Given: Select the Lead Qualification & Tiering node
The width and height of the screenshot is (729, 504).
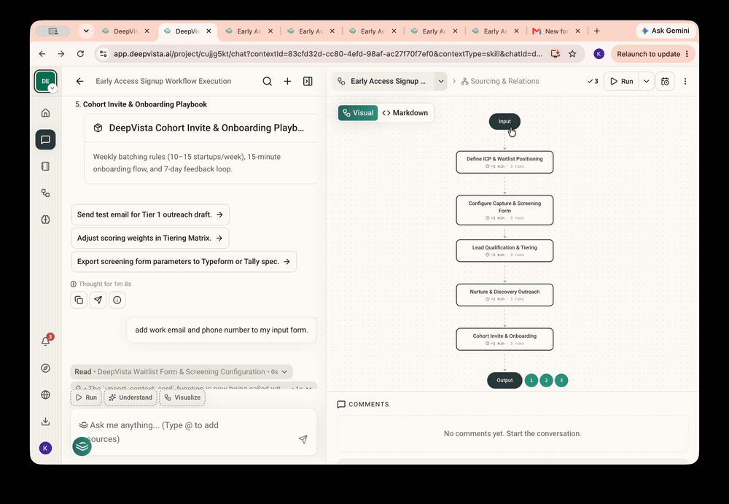Looking at the screenshot, I should point(504,250).
